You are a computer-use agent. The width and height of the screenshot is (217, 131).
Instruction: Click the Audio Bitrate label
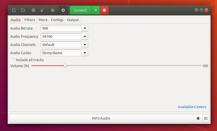(x=21, y=28)
